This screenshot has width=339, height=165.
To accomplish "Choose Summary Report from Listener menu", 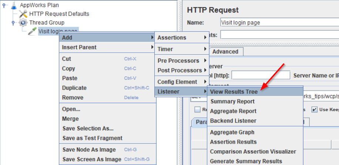I will click(x=232, y=101).
